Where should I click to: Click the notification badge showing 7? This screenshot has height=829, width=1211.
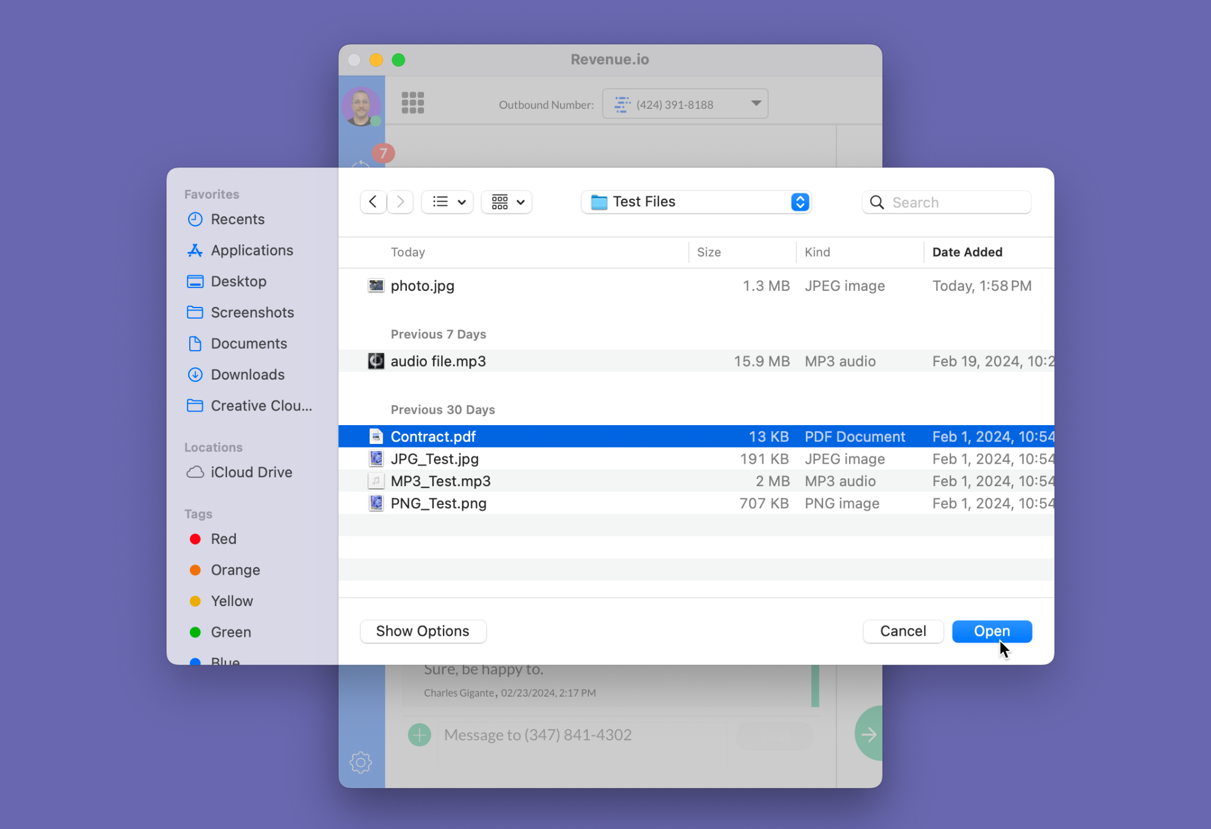click(x=384, y=154)
